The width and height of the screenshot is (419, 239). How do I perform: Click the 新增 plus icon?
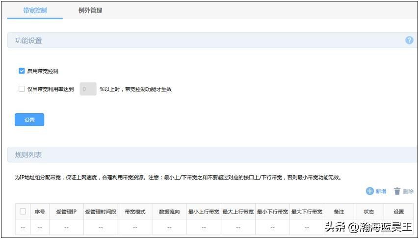pyautogui.click(x=370, y=191)
